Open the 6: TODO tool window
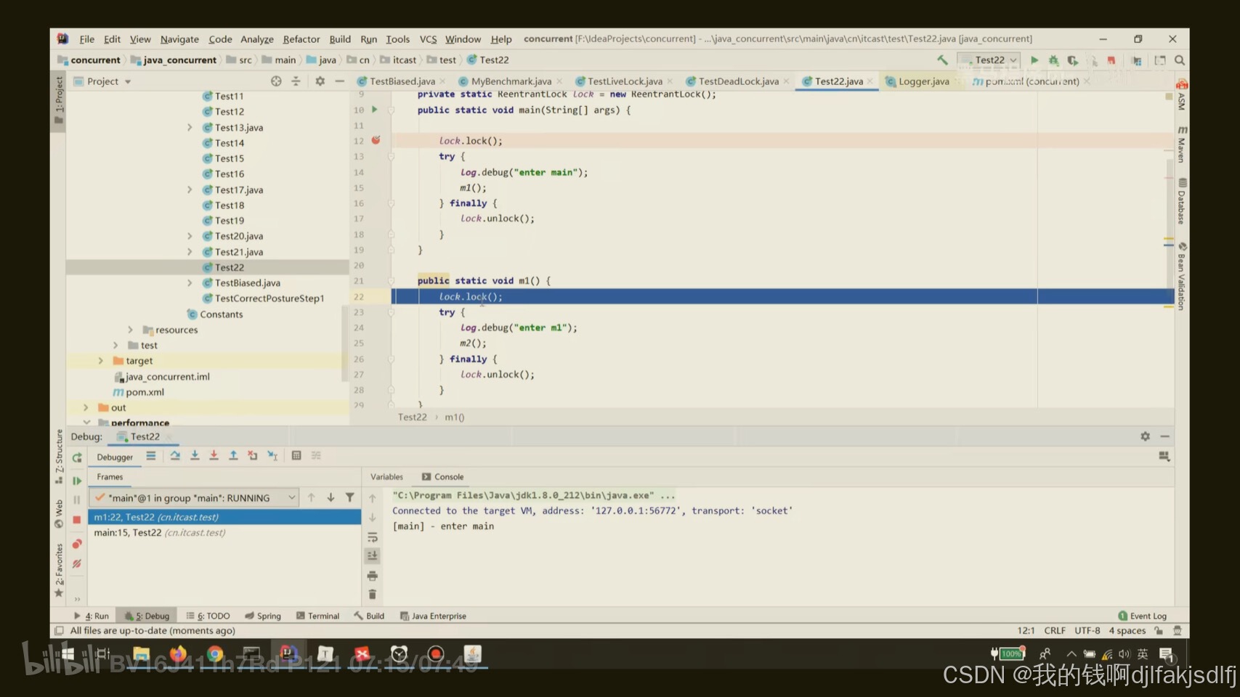The image size is (1240, 697). click(x=208, y=616)
